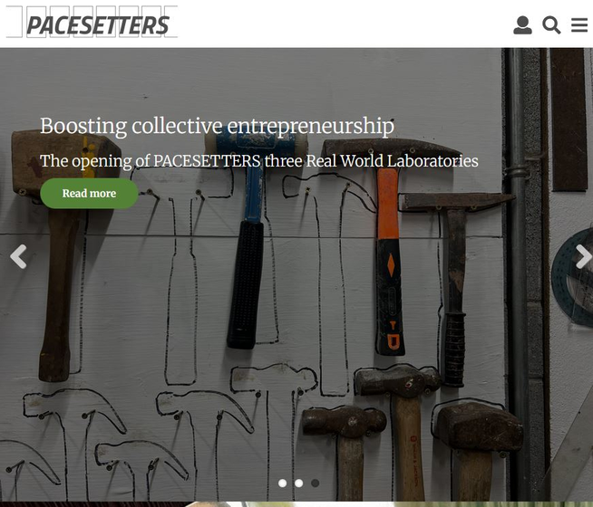Select the first carousel dot indicator
Viewport: 593px width, 507px height.
click(x=282, y=483)
